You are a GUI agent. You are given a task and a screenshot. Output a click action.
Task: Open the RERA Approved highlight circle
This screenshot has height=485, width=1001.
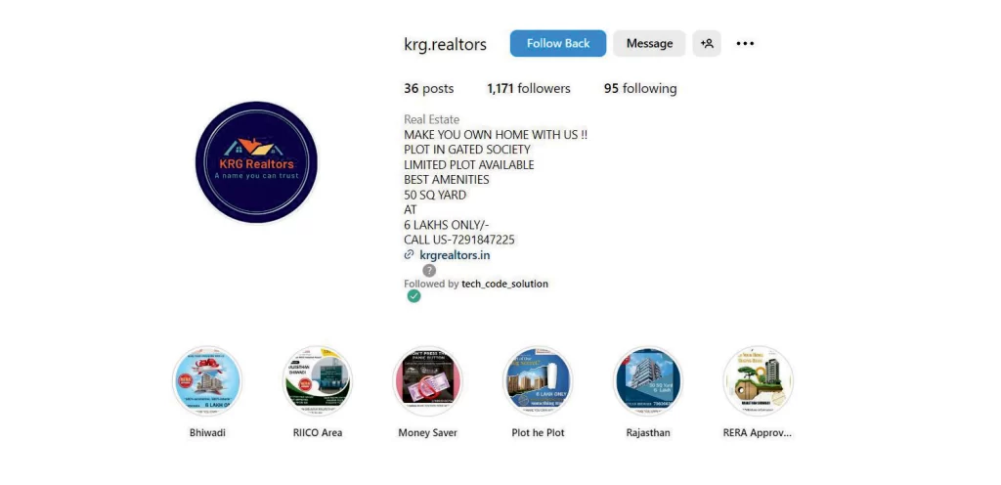(758, 381)
